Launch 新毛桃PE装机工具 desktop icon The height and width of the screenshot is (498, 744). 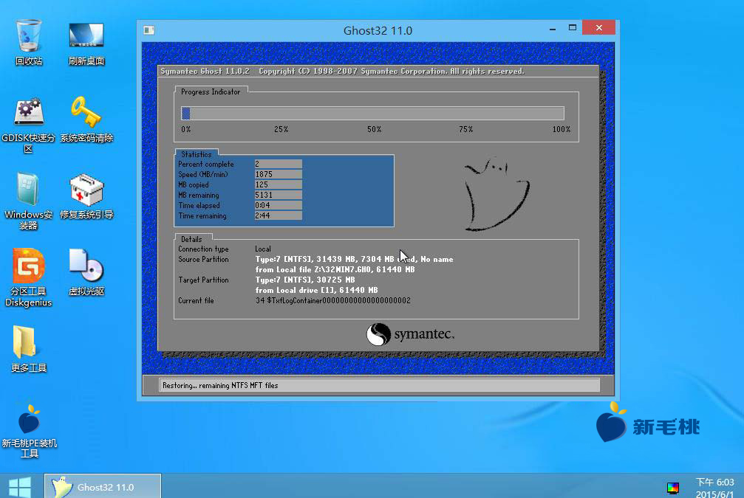pos(30,431)
